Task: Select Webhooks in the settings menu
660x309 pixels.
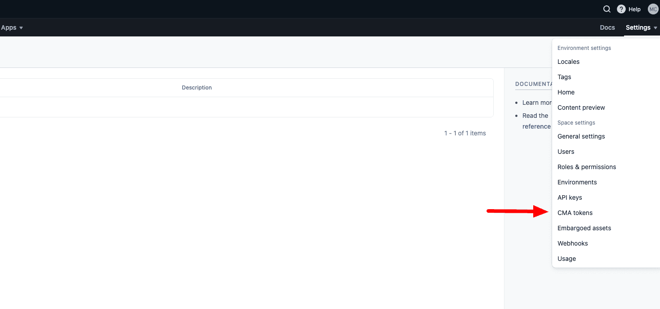Action: click(x=572, y=243)
